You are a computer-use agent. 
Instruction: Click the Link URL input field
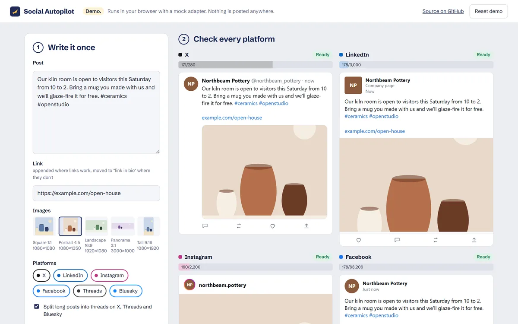pos(96,193)
